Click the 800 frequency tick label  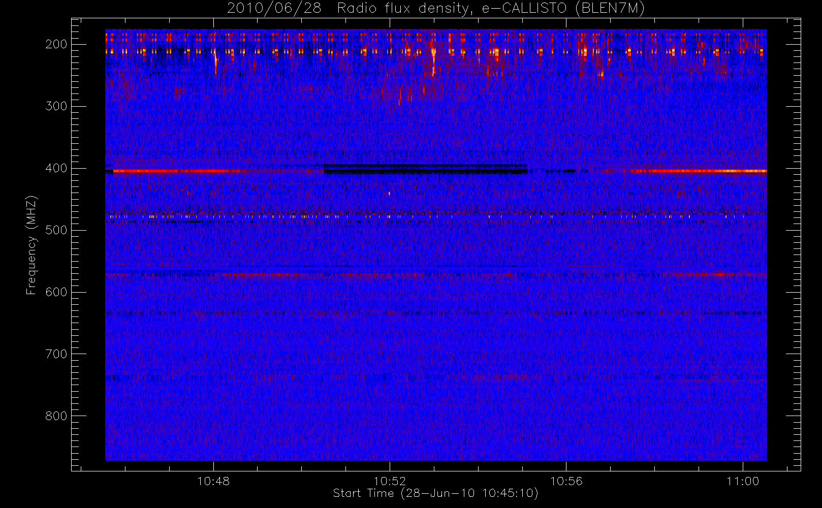click(x=56, y=416)
